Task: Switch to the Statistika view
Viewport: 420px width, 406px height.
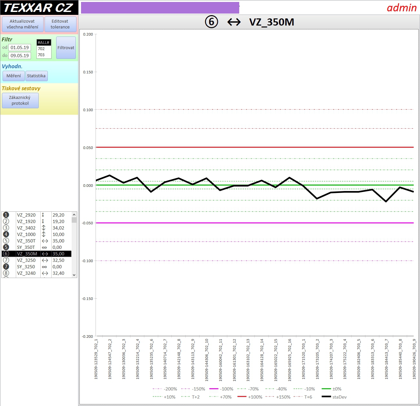Action: (36, 76)
